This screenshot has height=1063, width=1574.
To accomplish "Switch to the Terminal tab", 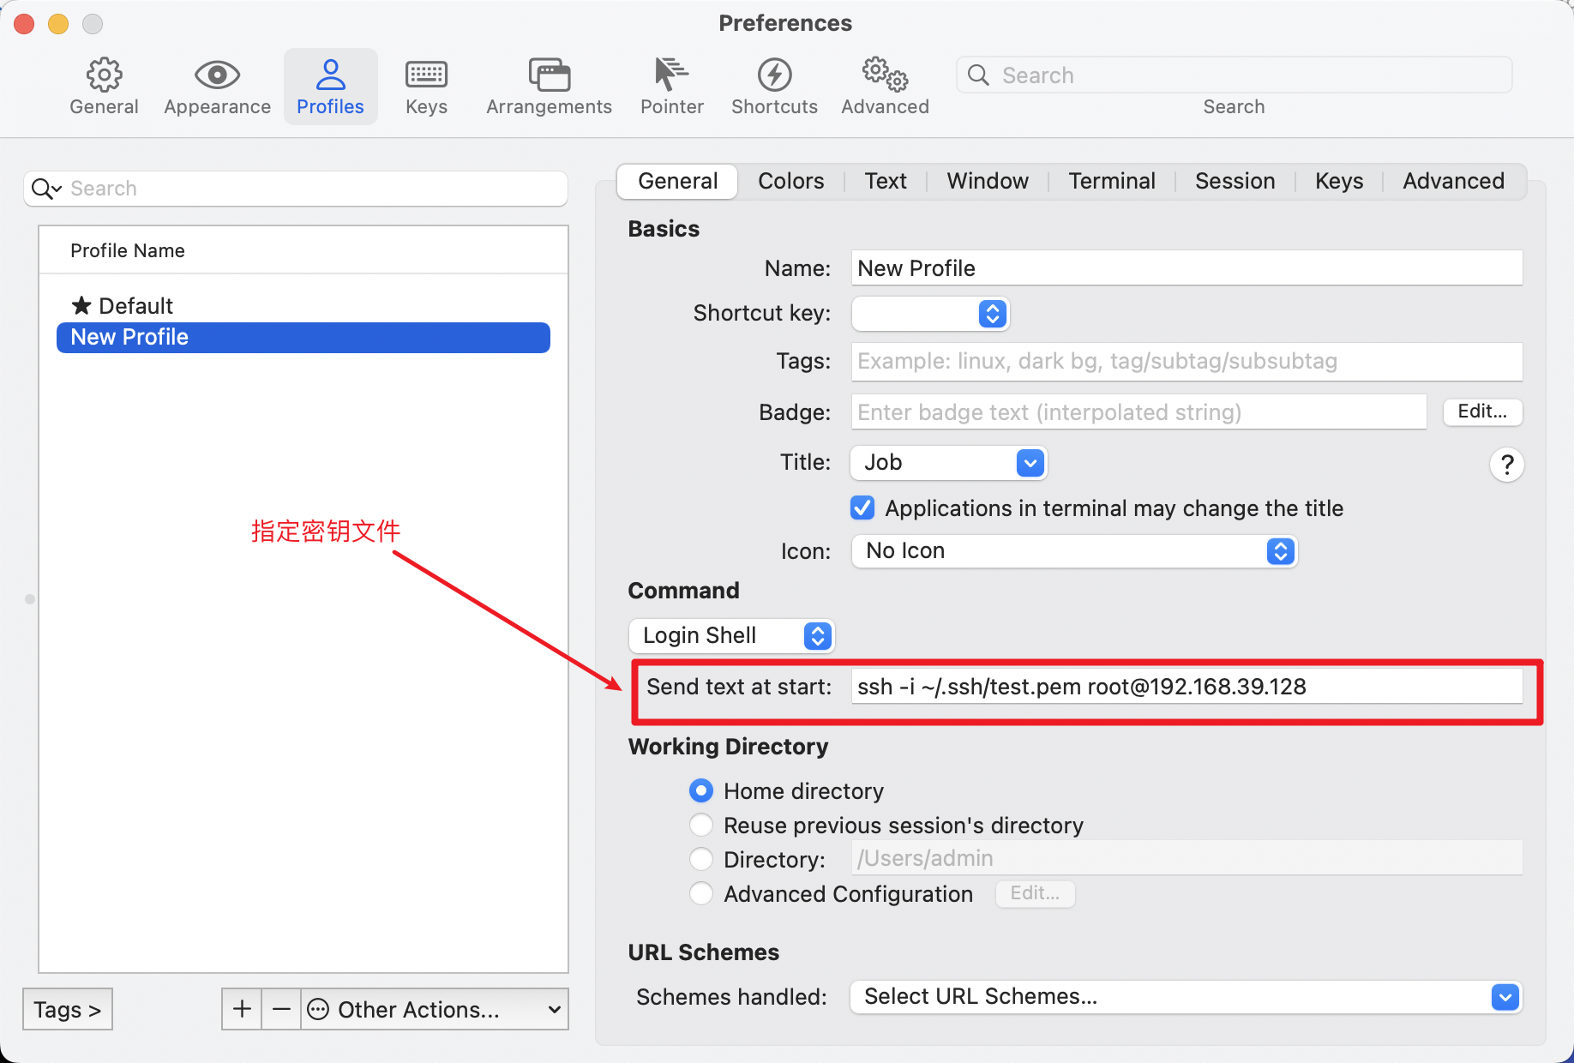I will pyautogui.click(x=1111, y=181).
